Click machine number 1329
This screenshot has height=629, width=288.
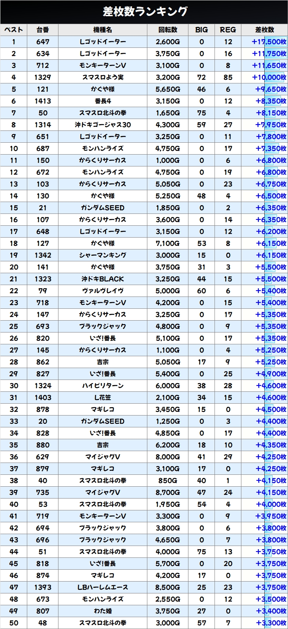[x=43, y=77]
